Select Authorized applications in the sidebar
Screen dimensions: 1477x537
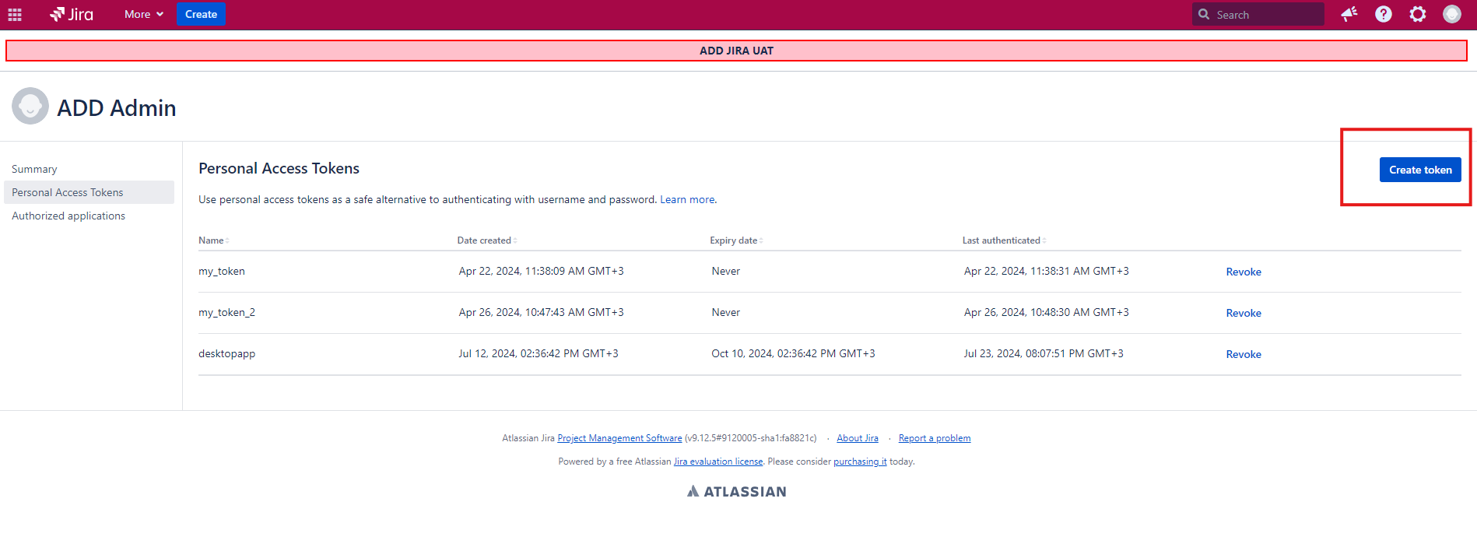pos(68,216)
